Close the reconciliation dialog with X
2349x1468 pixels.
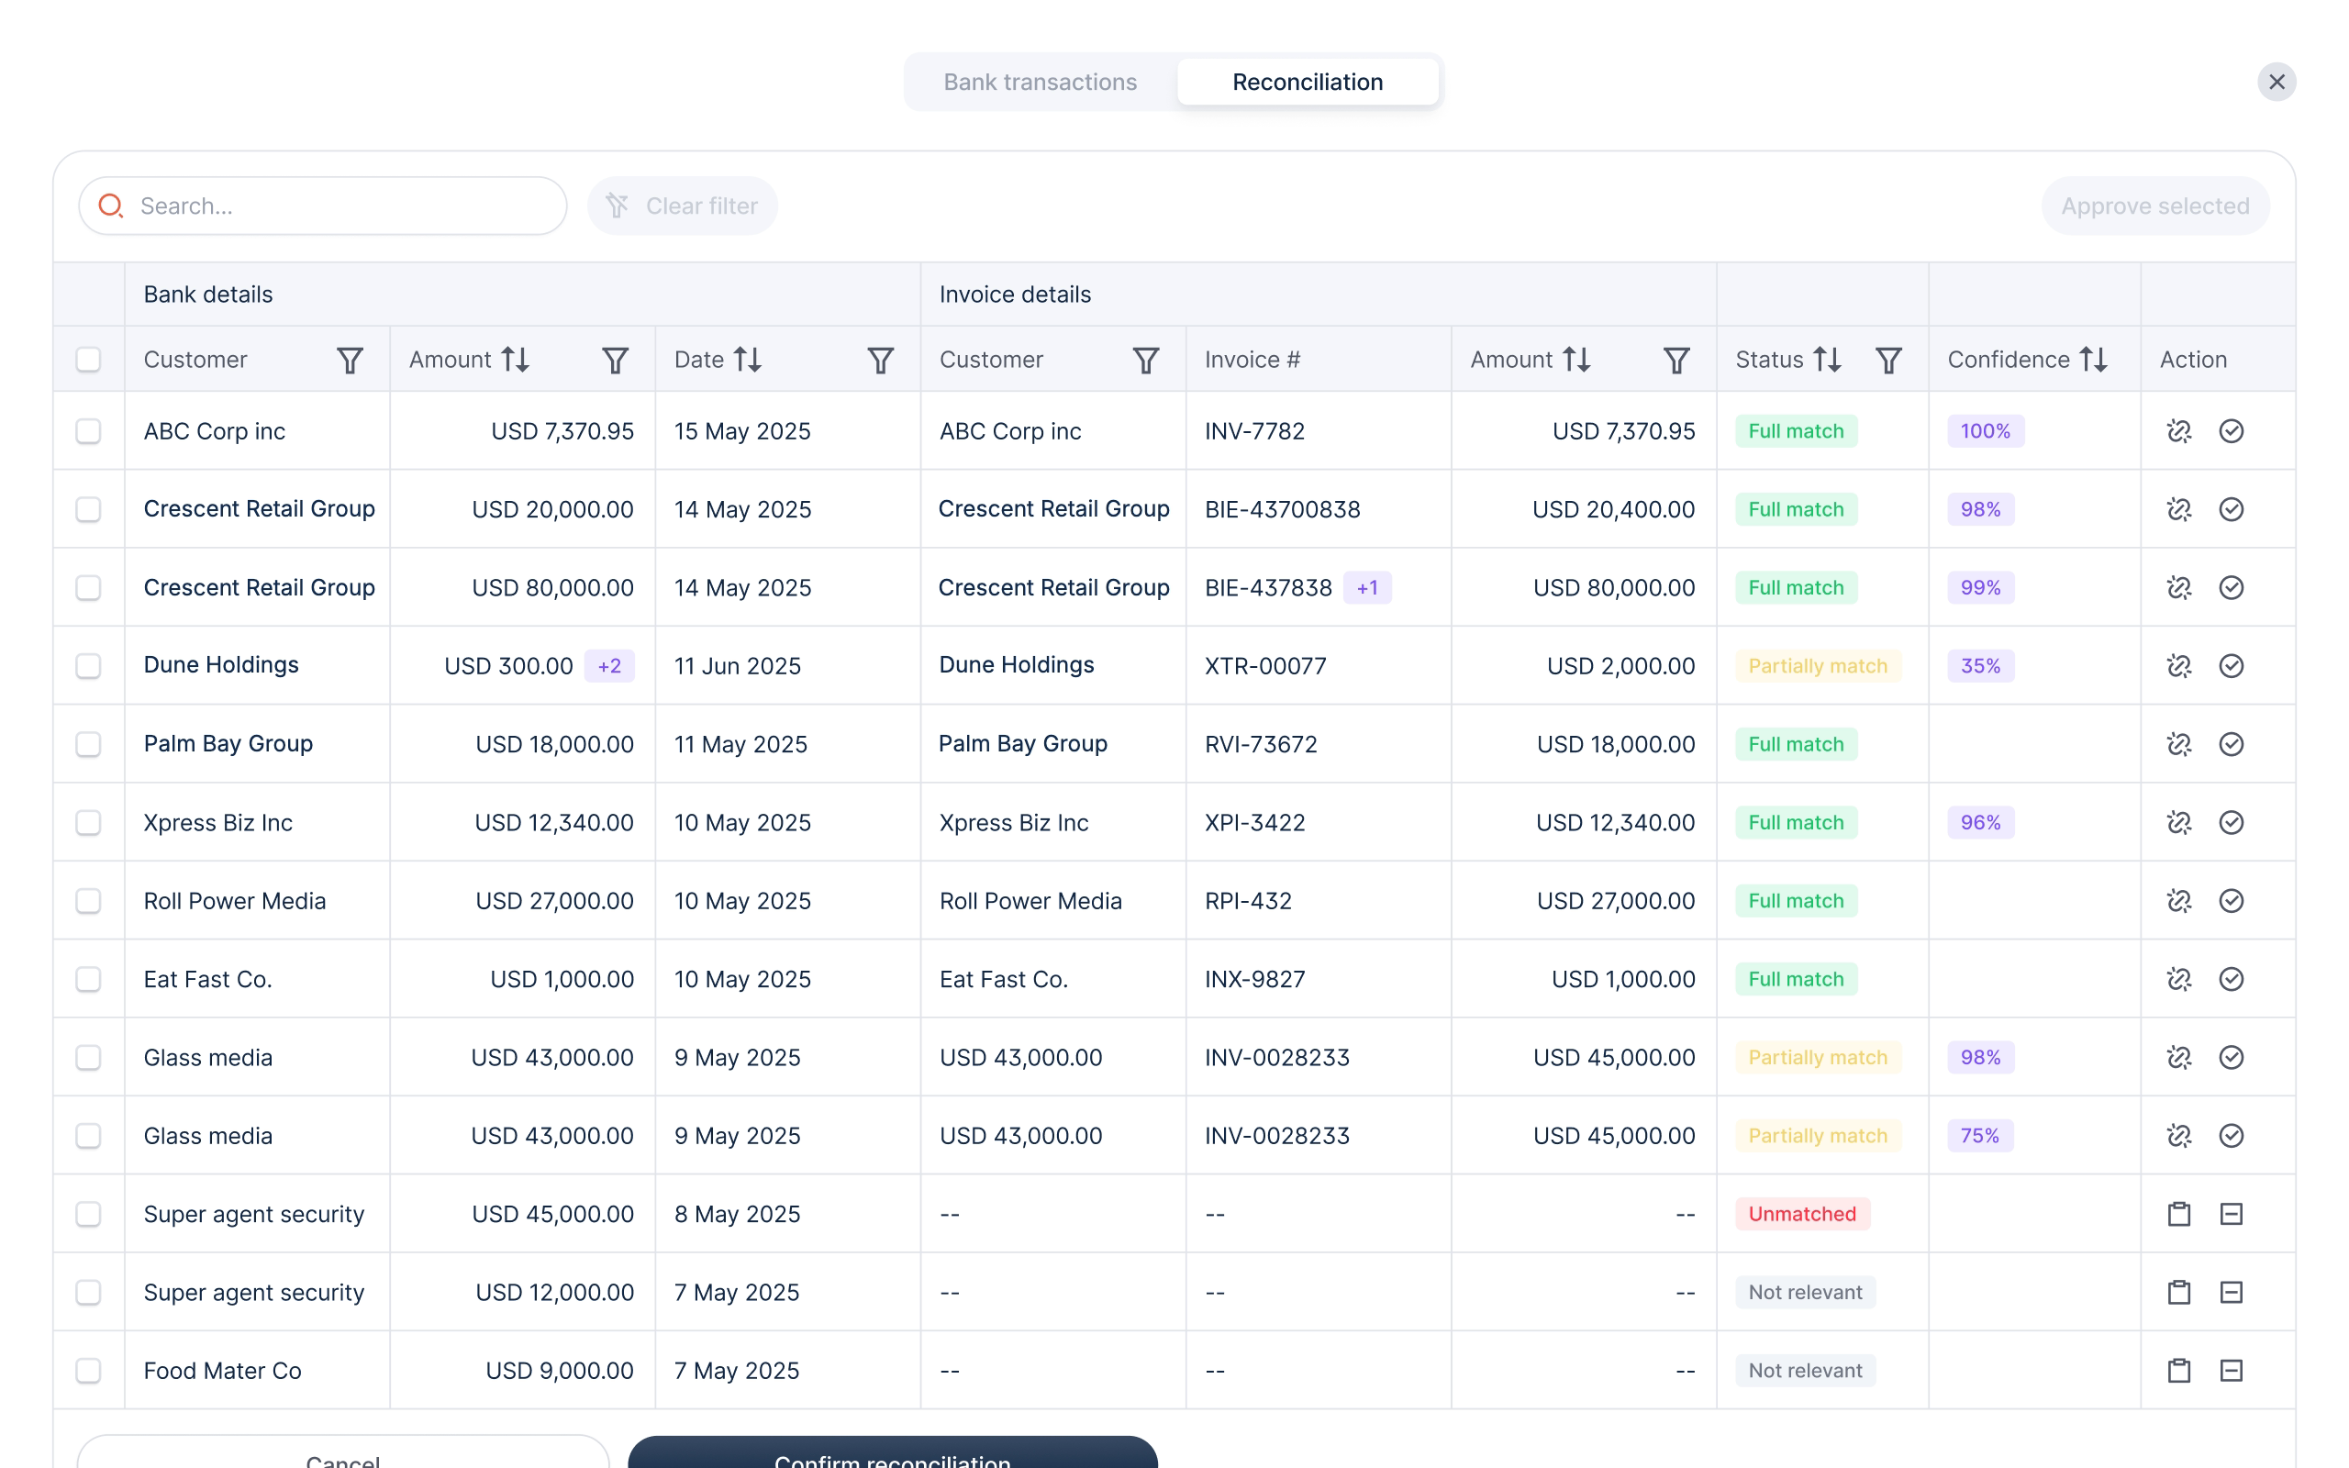point(2277,82)
